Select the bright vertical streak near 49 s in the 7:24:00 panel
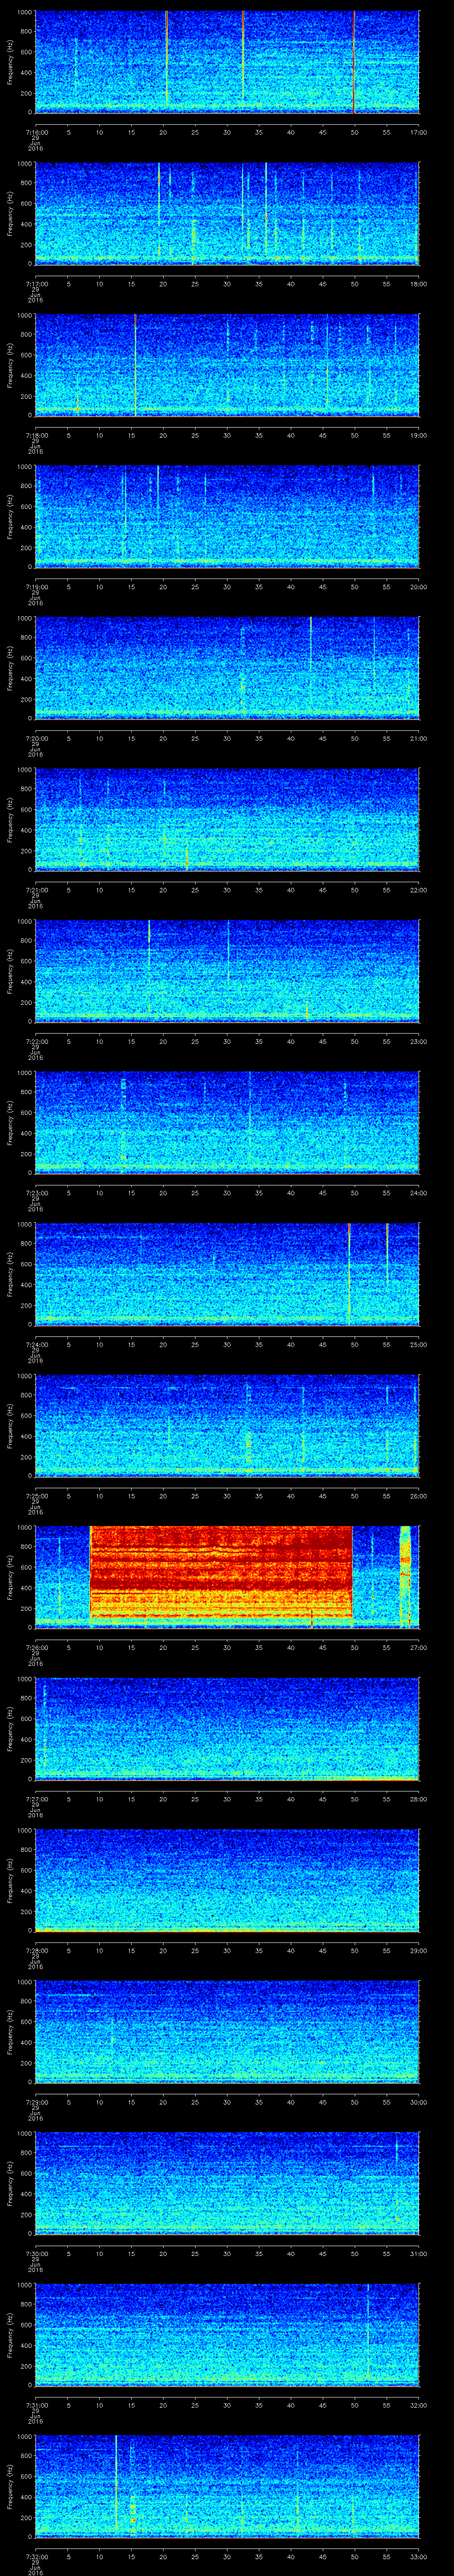Image resolution: width=454 pixels, height=2576 pixels. pos(349,1274)
